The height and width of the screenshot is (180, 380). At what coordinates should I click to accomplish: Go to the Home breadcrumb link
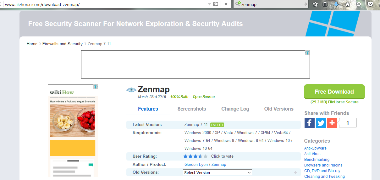tap(32, 44)
